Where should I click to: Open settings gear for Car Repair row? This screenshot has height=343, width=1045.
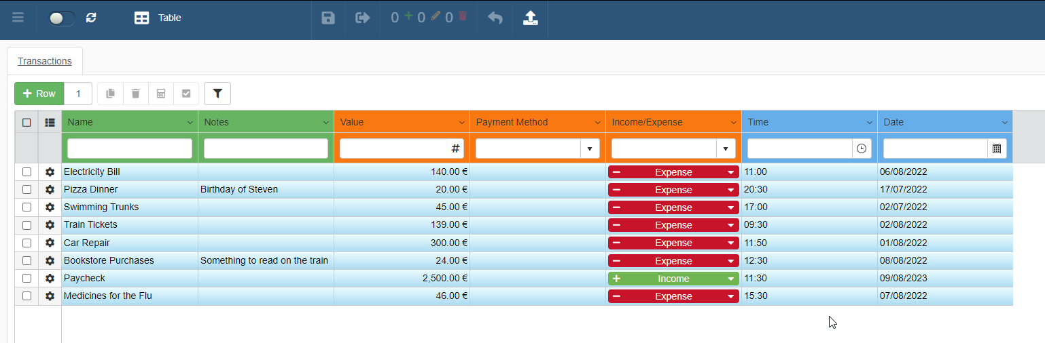pyautogui.click(x=50, y=243)
